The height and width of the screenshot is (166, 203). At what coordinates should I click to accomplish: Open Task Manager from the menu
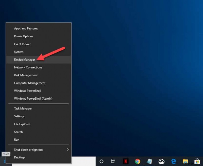(x=23, y=108)
